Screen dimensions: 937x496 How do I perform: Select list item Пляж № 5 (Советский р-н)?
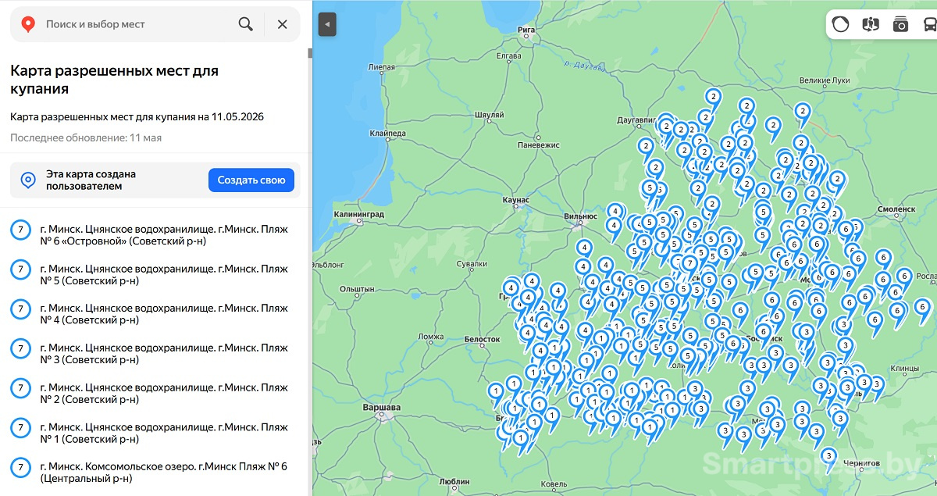pyautogui.click(x=155, y=274)
